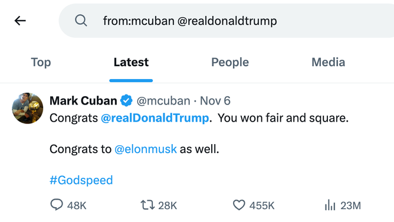
Task: Open replies via the comment bubble icon
Action: pyautogui.click(x=57, y=205)
